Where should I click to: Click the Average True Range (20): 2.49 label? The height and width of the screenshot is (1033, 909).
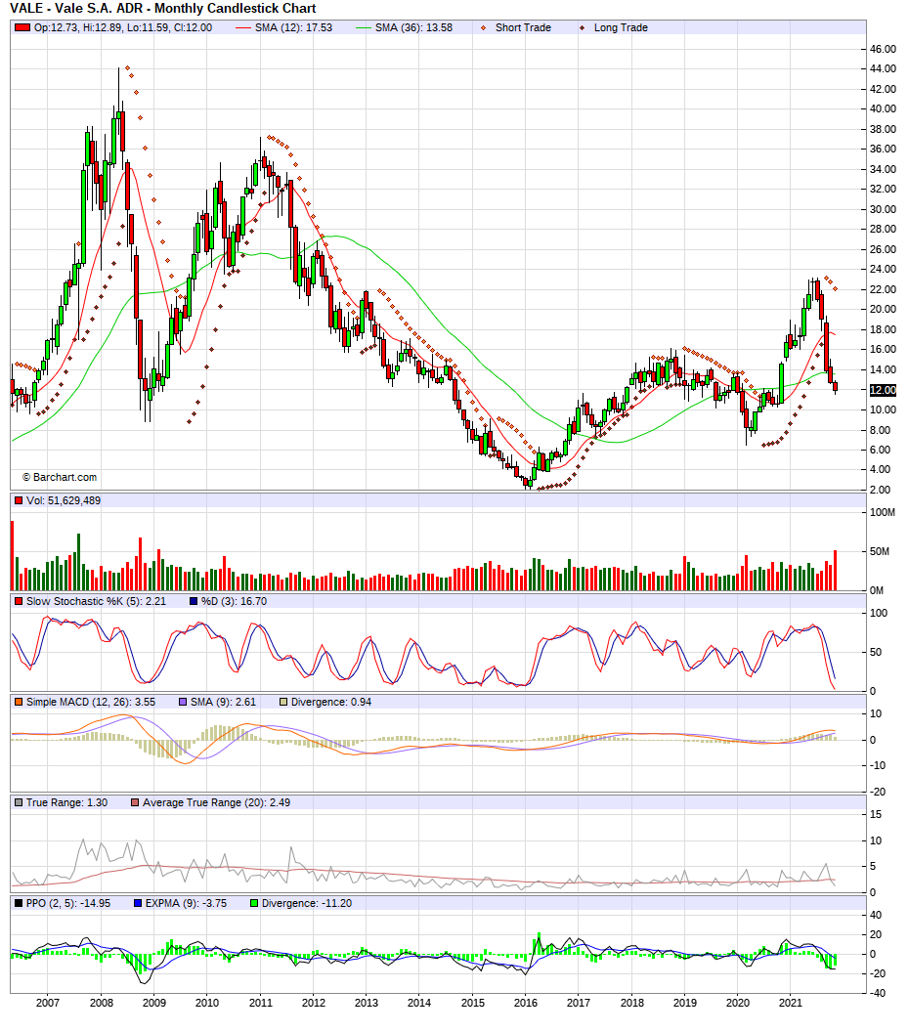pos(217,803)
